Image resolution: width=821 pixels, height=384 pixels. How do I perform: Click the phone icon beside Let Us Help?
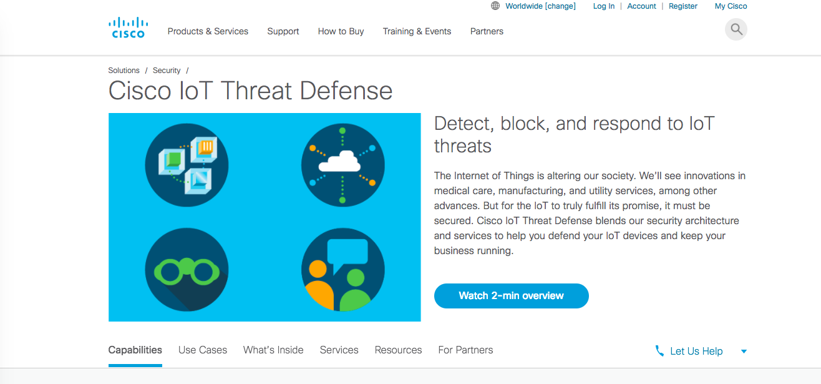(659, 351)
